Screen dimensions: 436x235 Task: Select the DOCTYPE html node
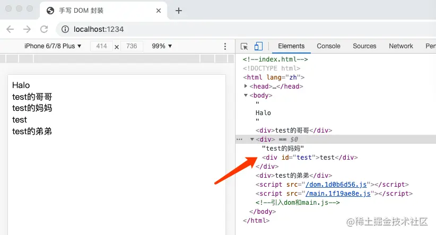(272, 68)
